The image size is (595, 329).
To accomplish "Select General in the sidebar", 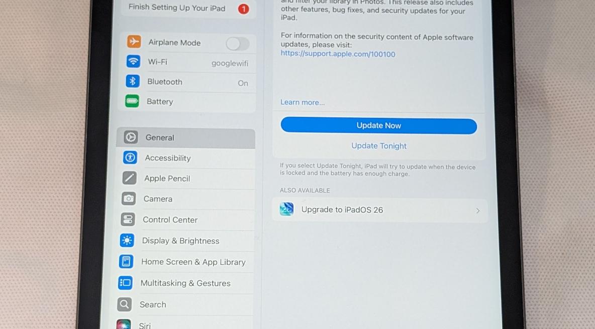I will point(185,138).
